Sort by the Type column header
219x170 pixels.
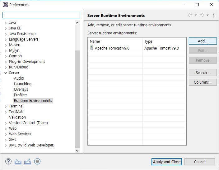[164, 41]
